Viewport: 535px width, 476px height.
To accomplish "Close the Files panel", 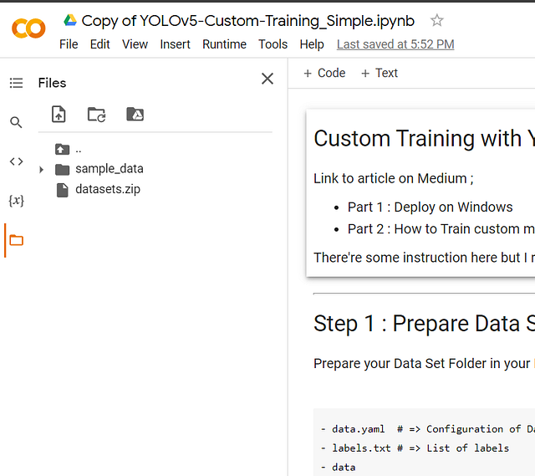I will coord(267,79).
